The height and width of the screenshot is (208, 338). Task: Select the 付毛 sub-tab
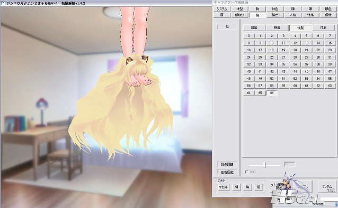pyautogui.click(x=323, y=27)
